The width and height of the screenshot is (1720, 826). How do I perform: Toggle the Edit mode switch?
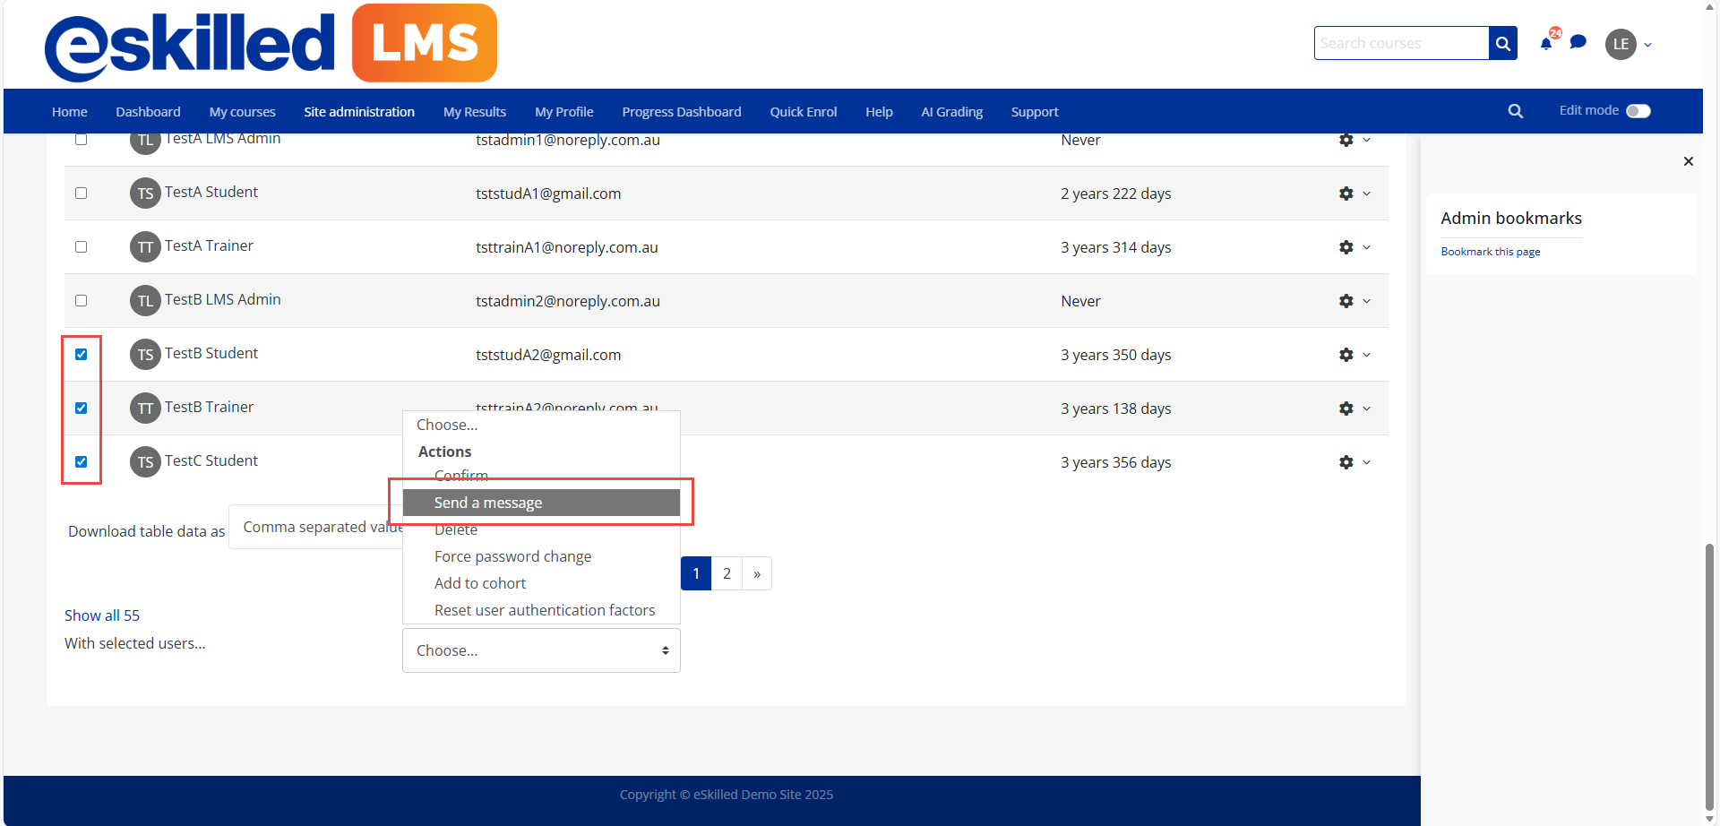1638,111
